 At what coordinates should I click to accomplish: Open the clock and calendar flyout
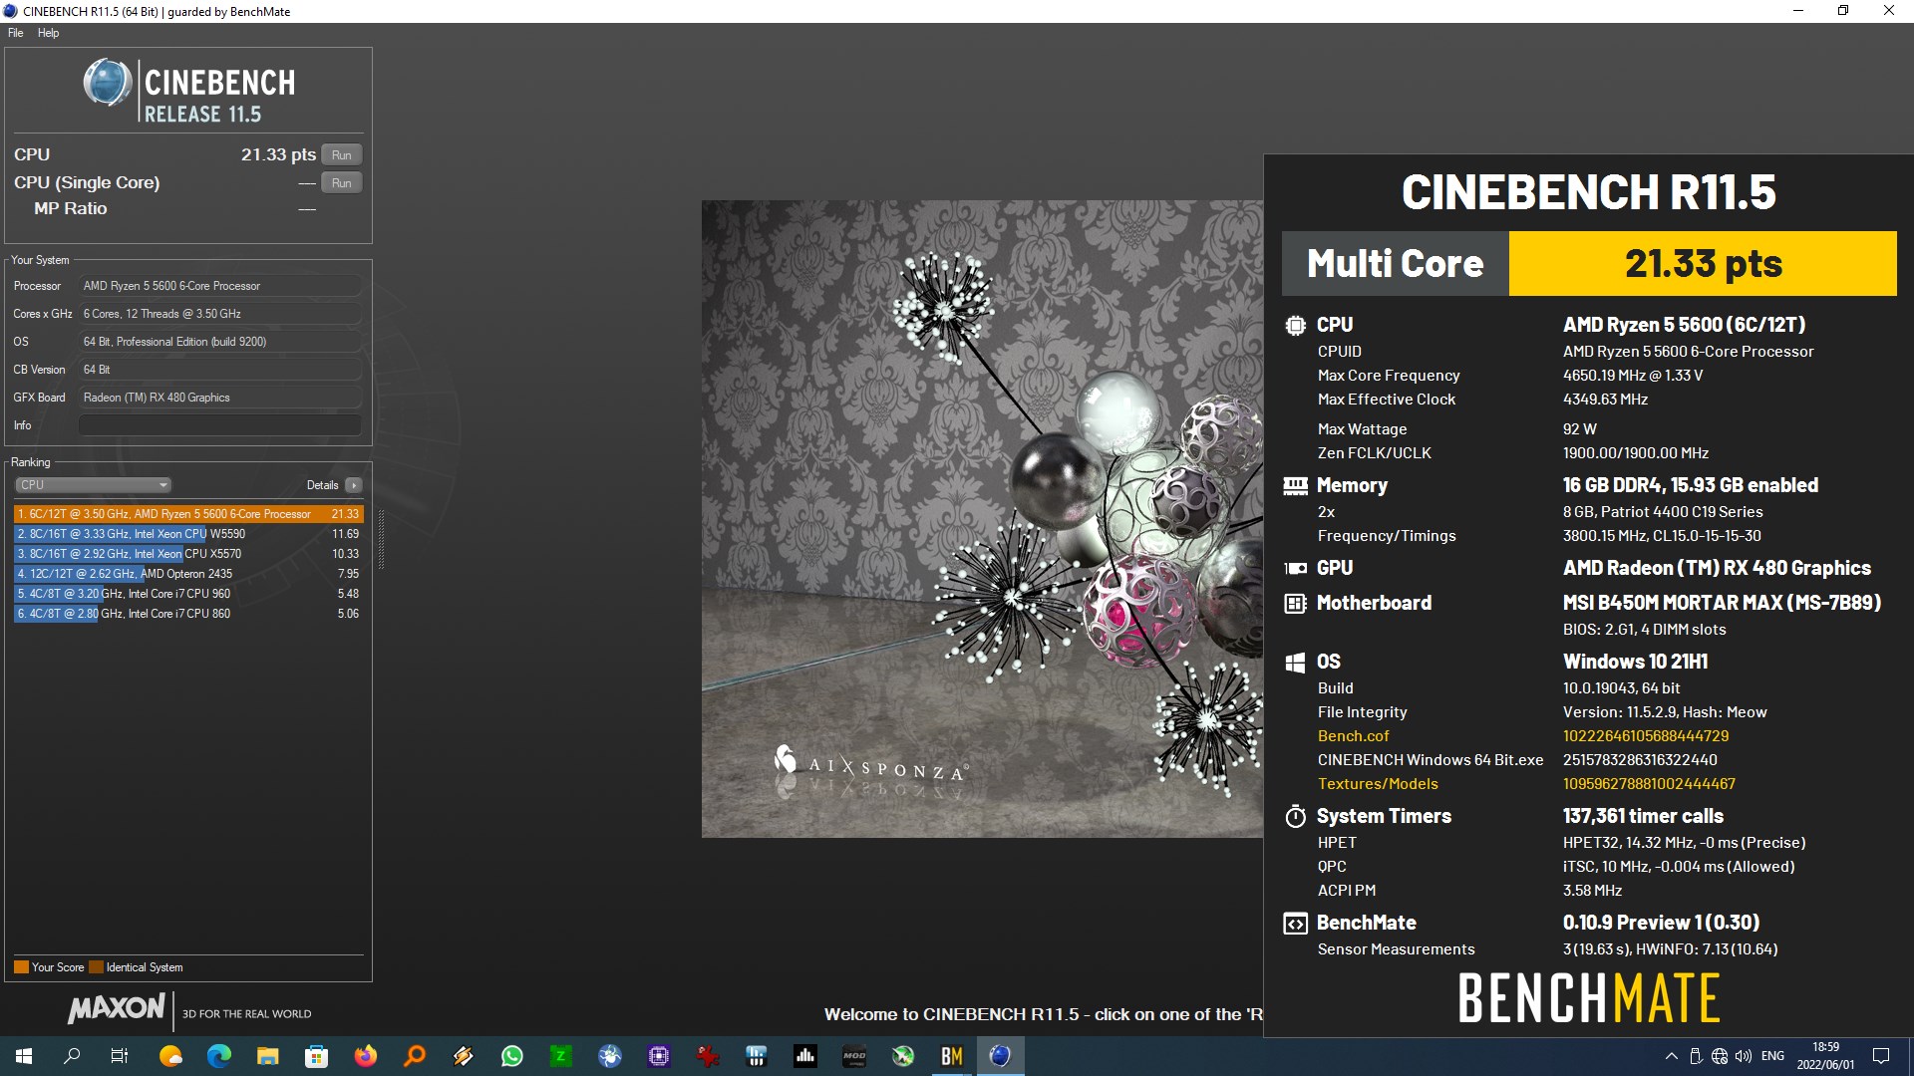[1825, 1056]
